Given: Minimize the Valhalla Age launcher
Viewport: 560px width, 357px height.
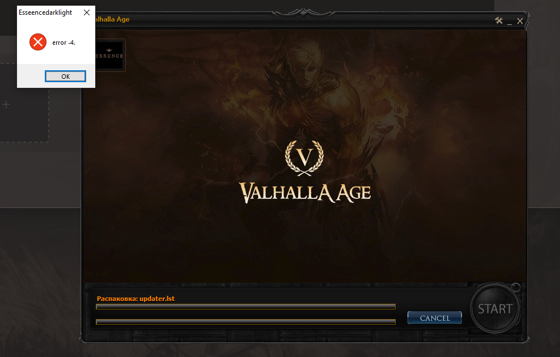Looking at the screenshot, I should point(510,22).
